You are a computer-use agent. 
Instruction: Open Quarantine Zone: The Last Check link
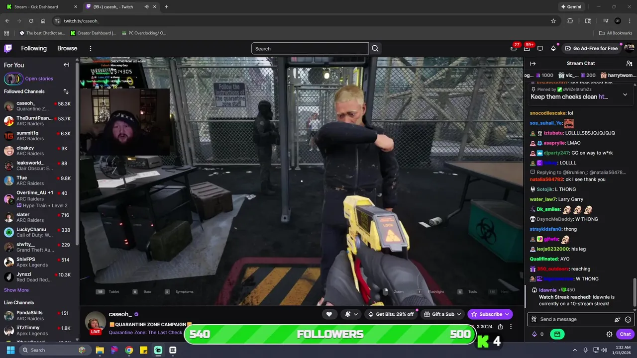145,333
